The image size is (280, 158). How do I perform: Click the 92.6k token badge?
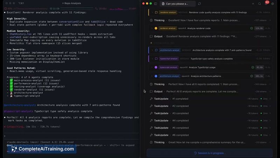pyautogui.click(x=260, y=67)
